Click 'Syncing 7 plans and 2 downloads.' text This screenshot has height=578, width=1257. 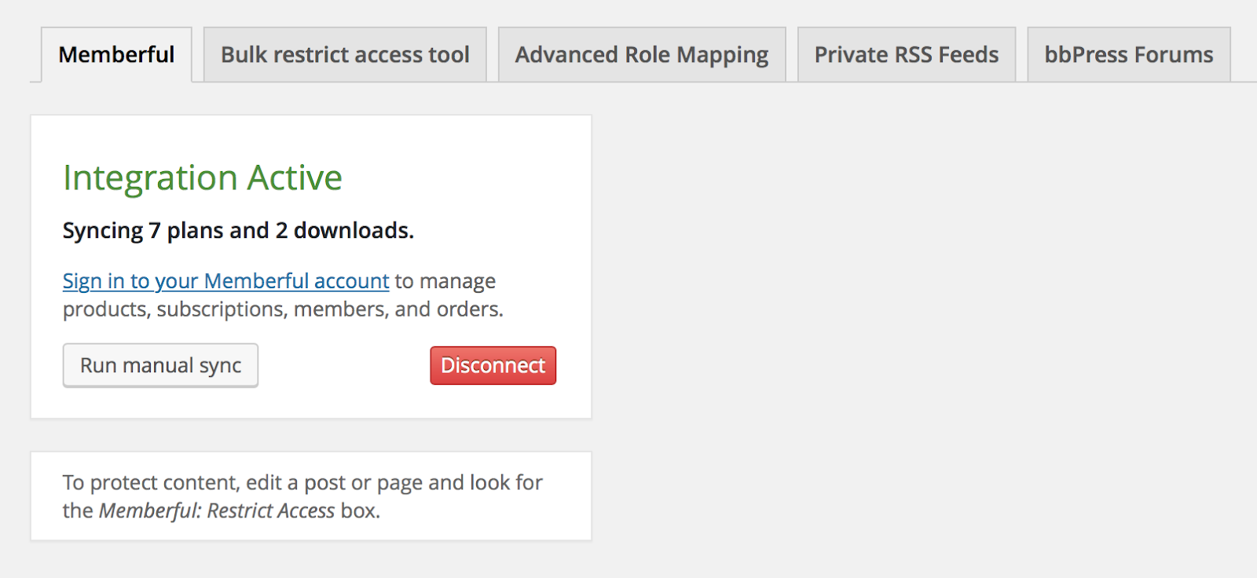(x=238, y=231)
